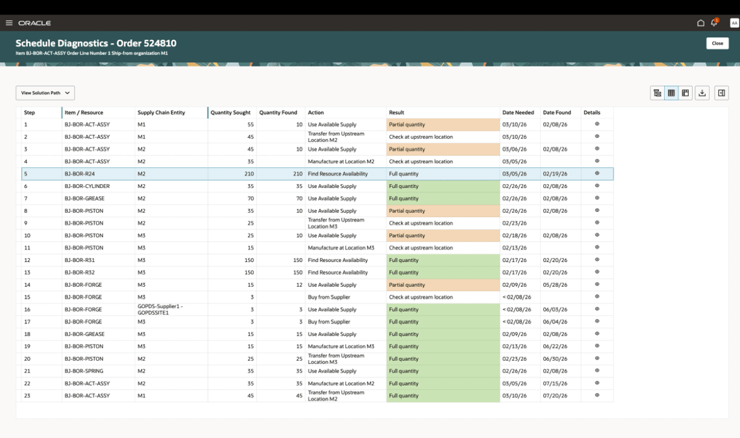Switch to the split detail view

pos(686,92)
